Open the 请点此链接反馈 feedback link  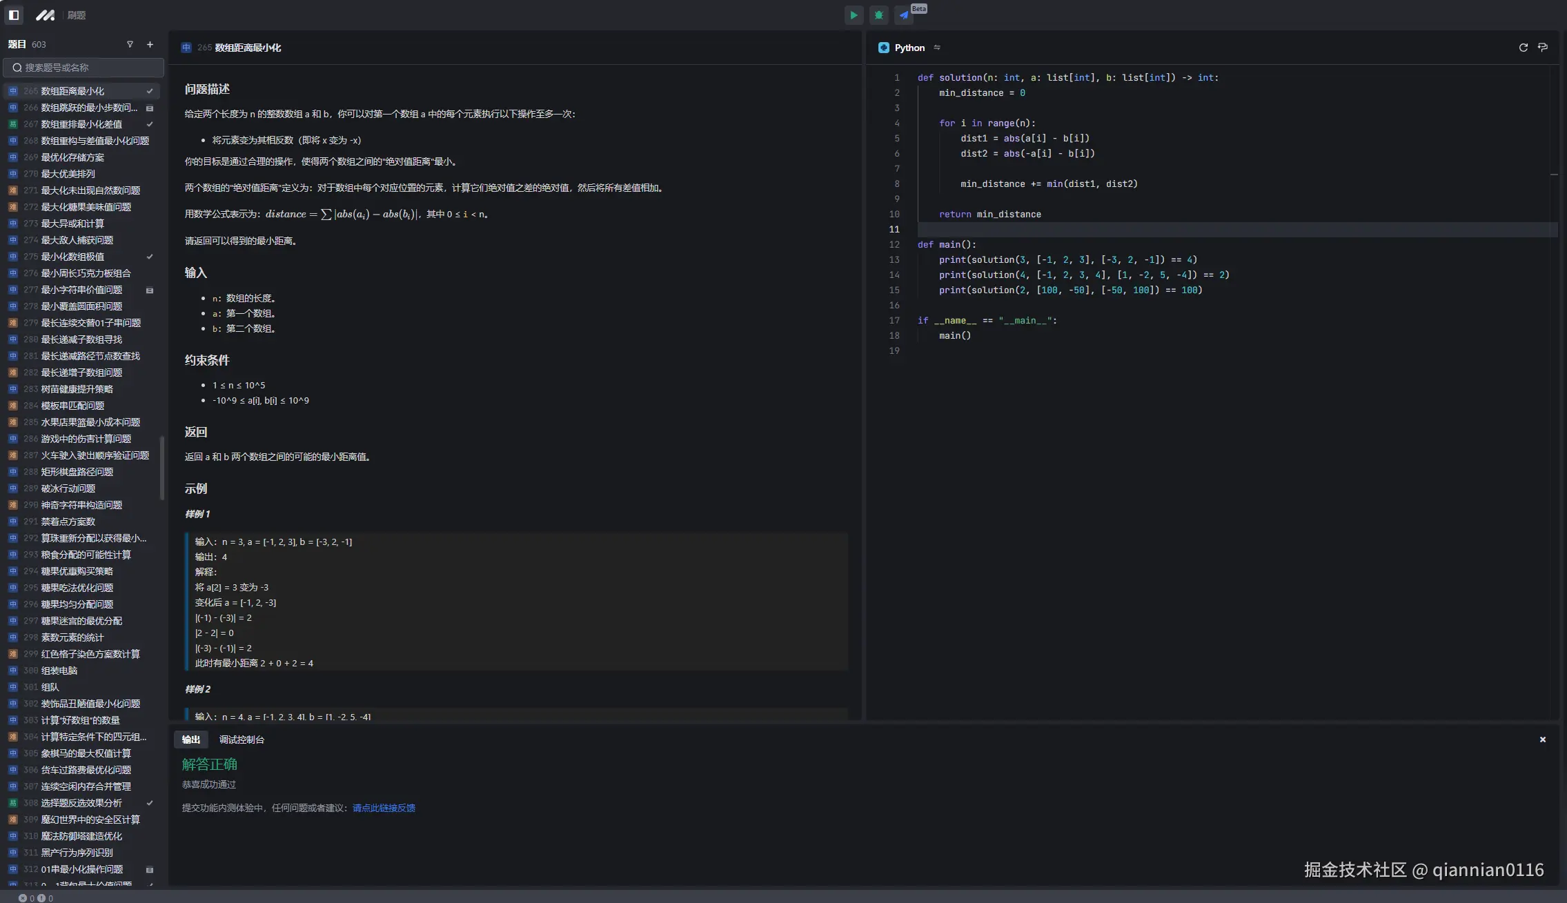(384, 808)
